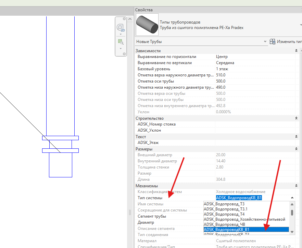Click the system type list scrollbar thumb
The image size is (302, 248).
[292, 213]
